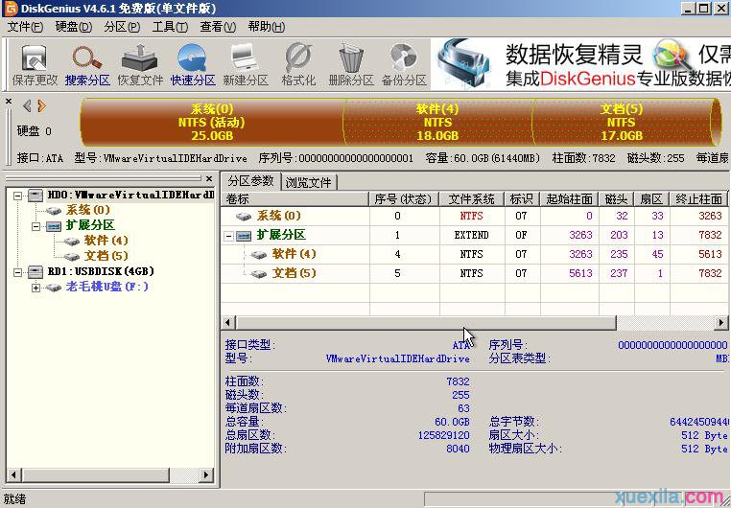Click the Save Changes (保存更改) toolbar icon
Viewport: 731px width, 508px height.
pos(35,65)
